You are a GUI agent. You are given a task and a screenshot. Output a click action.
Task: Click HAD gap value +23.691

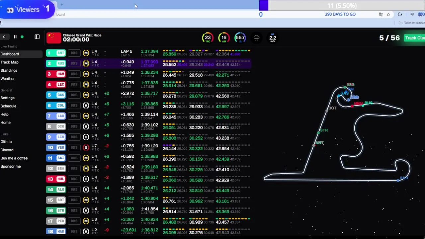(x=128, y=230)
